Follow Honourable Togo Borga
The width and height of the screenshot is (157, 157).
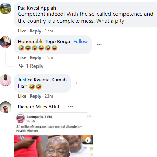click(x=81, y=42)
